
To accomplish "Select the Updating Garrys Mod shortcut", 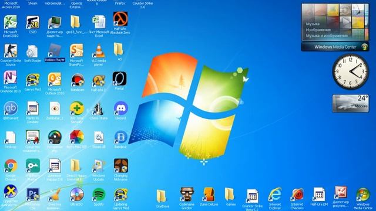I will [120, 195].
